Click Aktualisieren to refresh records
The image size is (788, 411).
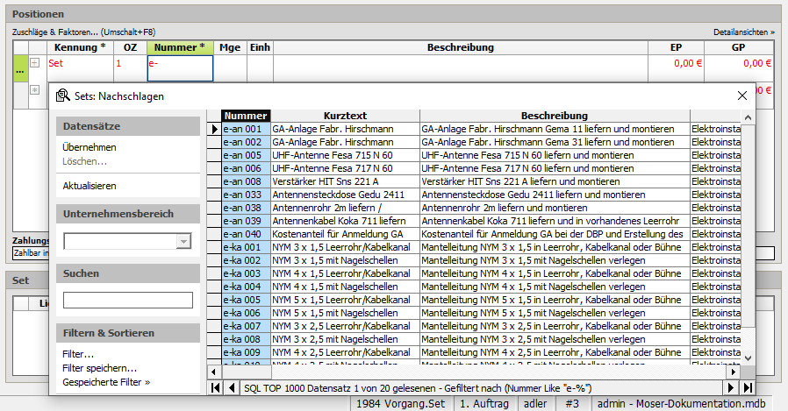pos(90,186)
